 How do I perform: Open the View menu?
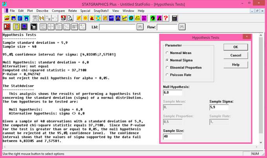115,11
